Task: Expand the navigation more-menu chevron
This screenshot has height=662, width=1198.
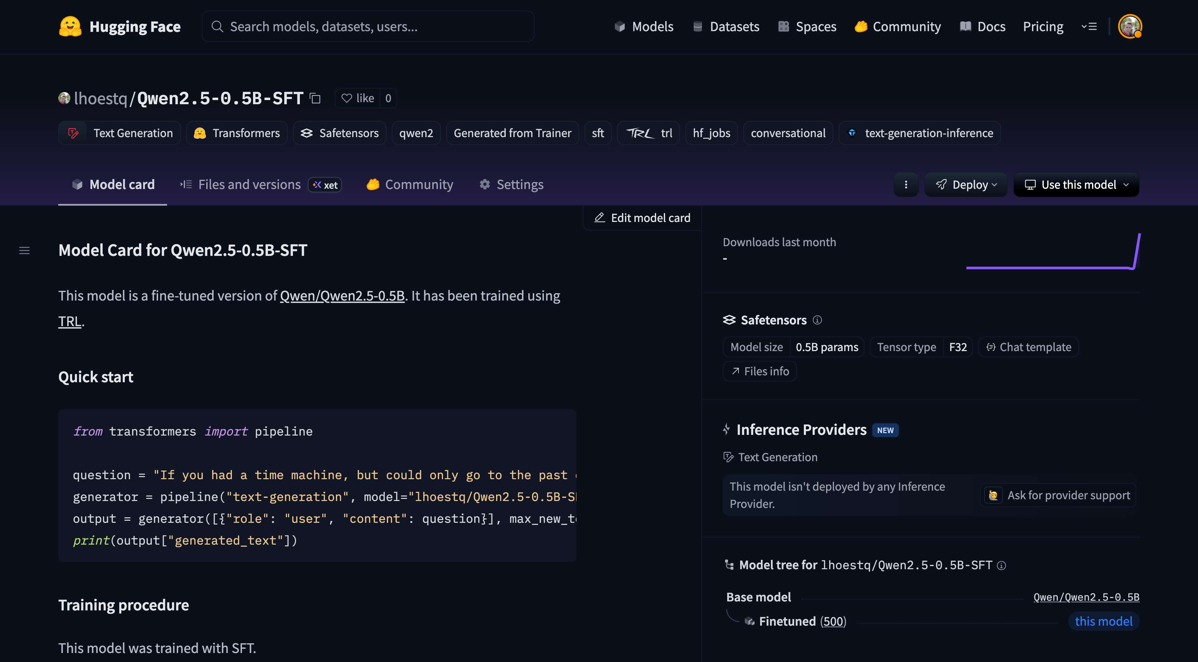Action: tap(1089, 26)
